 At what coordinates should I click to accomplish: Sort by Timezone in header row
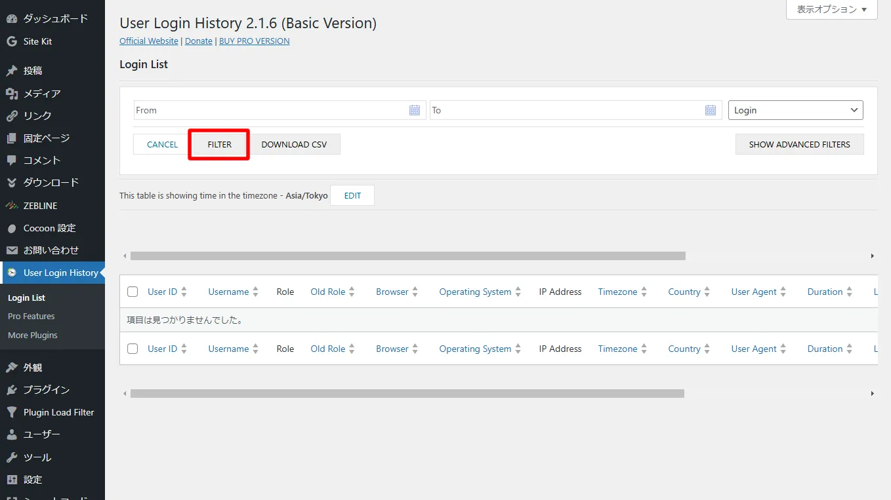point(623,292)
